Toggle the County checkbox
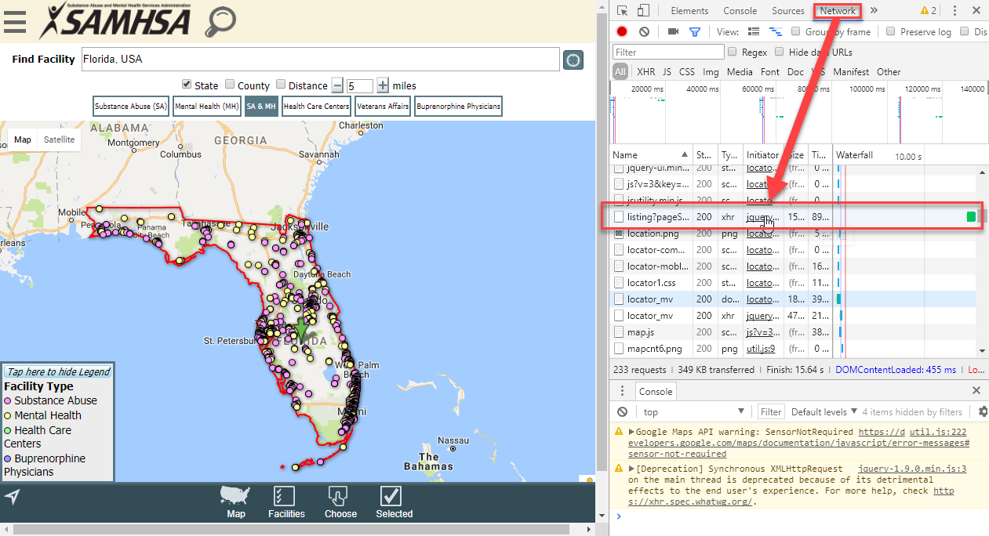The image size is (989, 536). click(230, 85)
